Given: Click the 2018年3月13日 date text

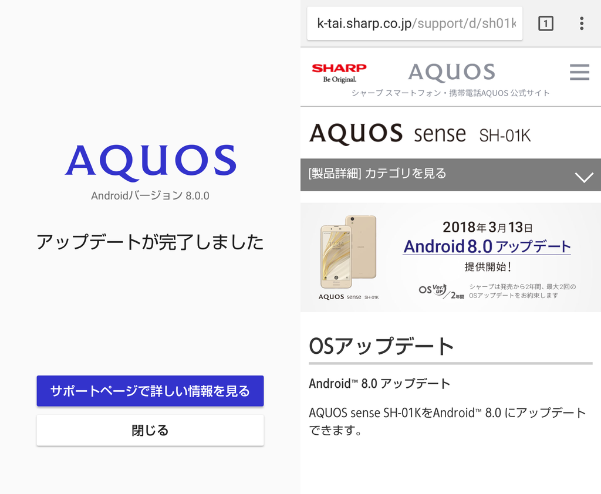Looking at the screenshot, I should coord(488,227).
